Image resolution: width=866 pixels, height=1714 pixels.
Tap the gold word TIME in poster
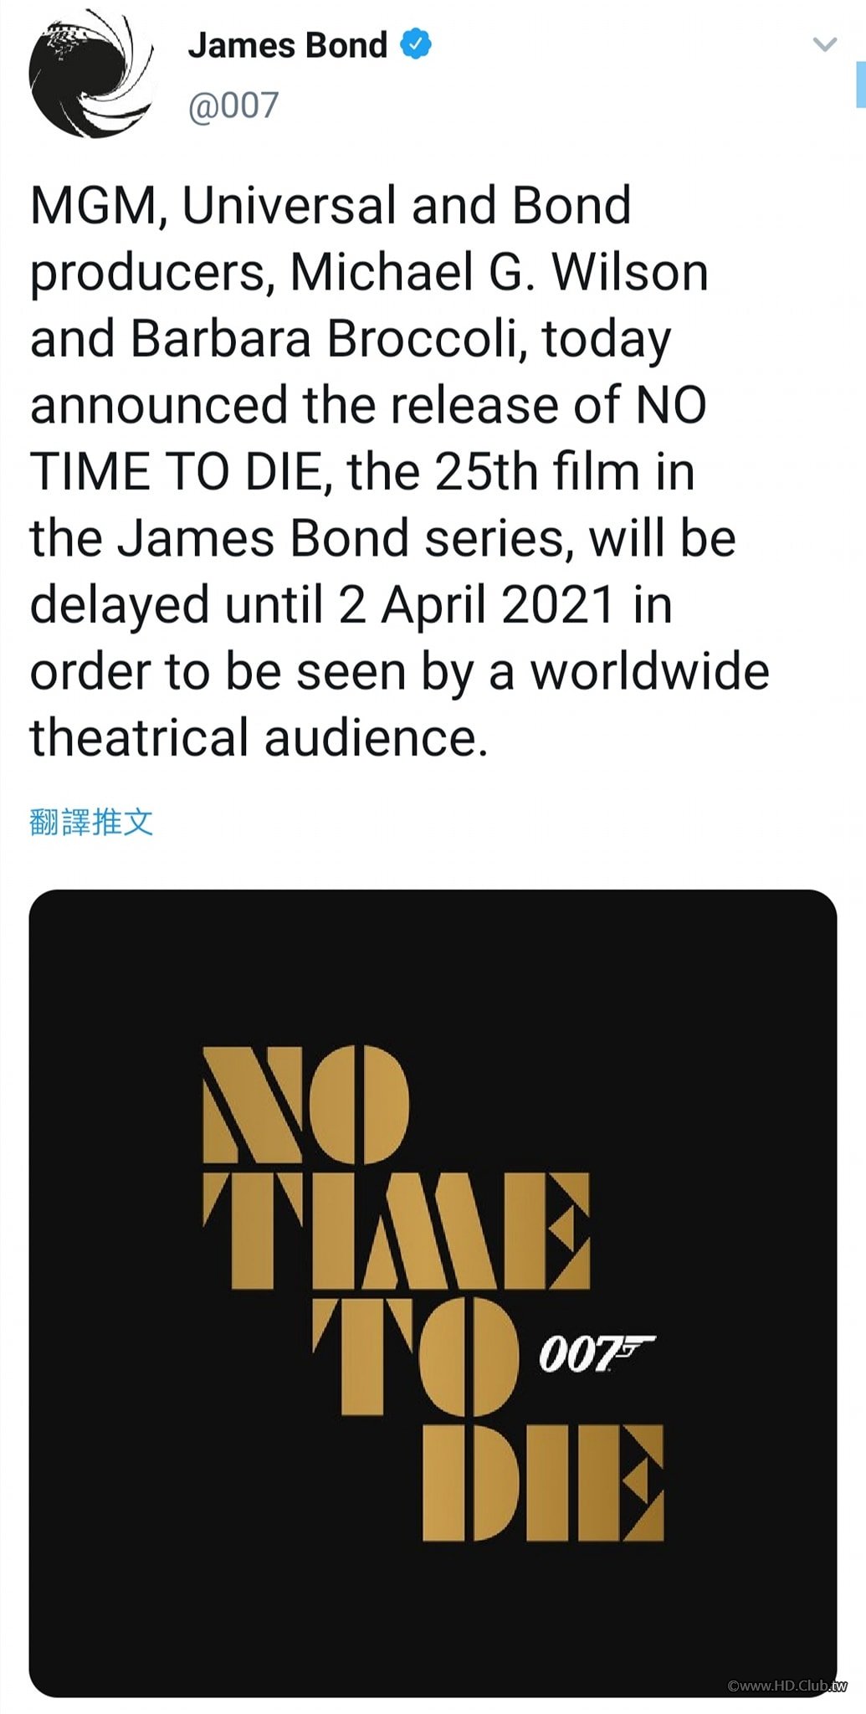397,1230
